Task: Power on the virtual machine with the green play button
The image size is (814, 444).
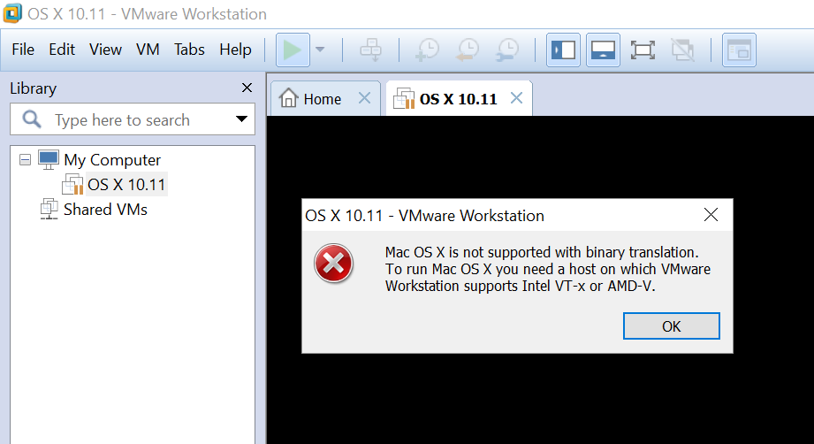Action: point(293,50)
